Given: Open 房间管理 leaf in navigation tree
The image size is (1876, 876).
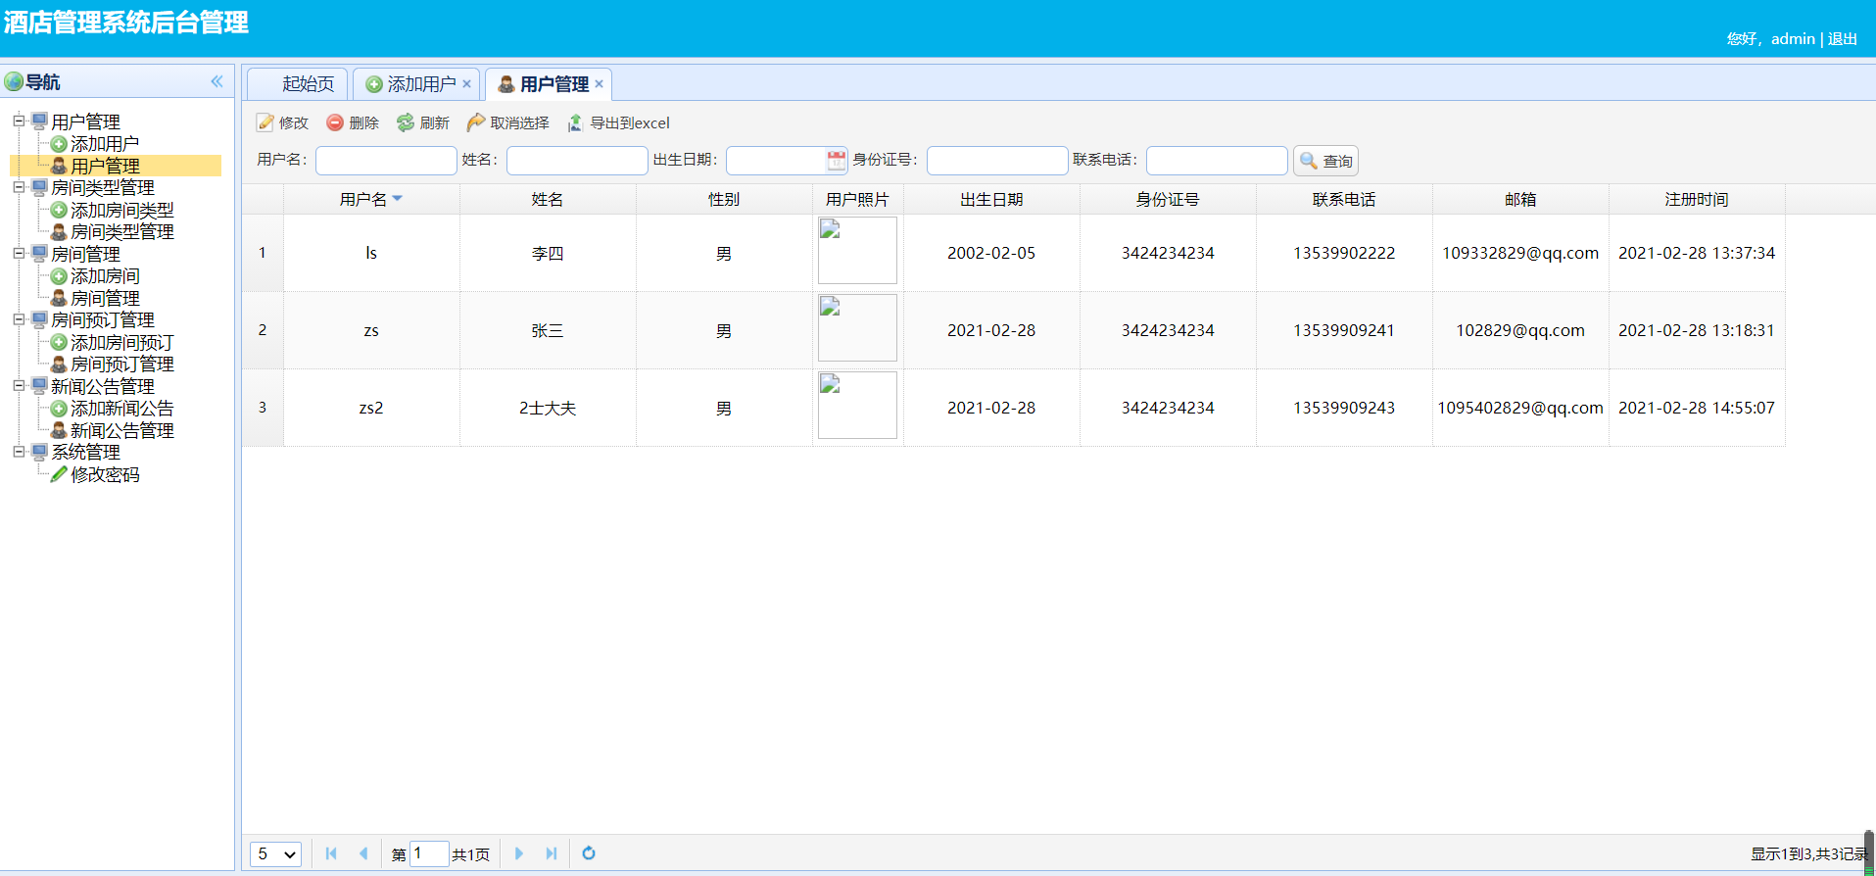Looking at the screenshot, I should pyautogui.click(x=104, y=298).
